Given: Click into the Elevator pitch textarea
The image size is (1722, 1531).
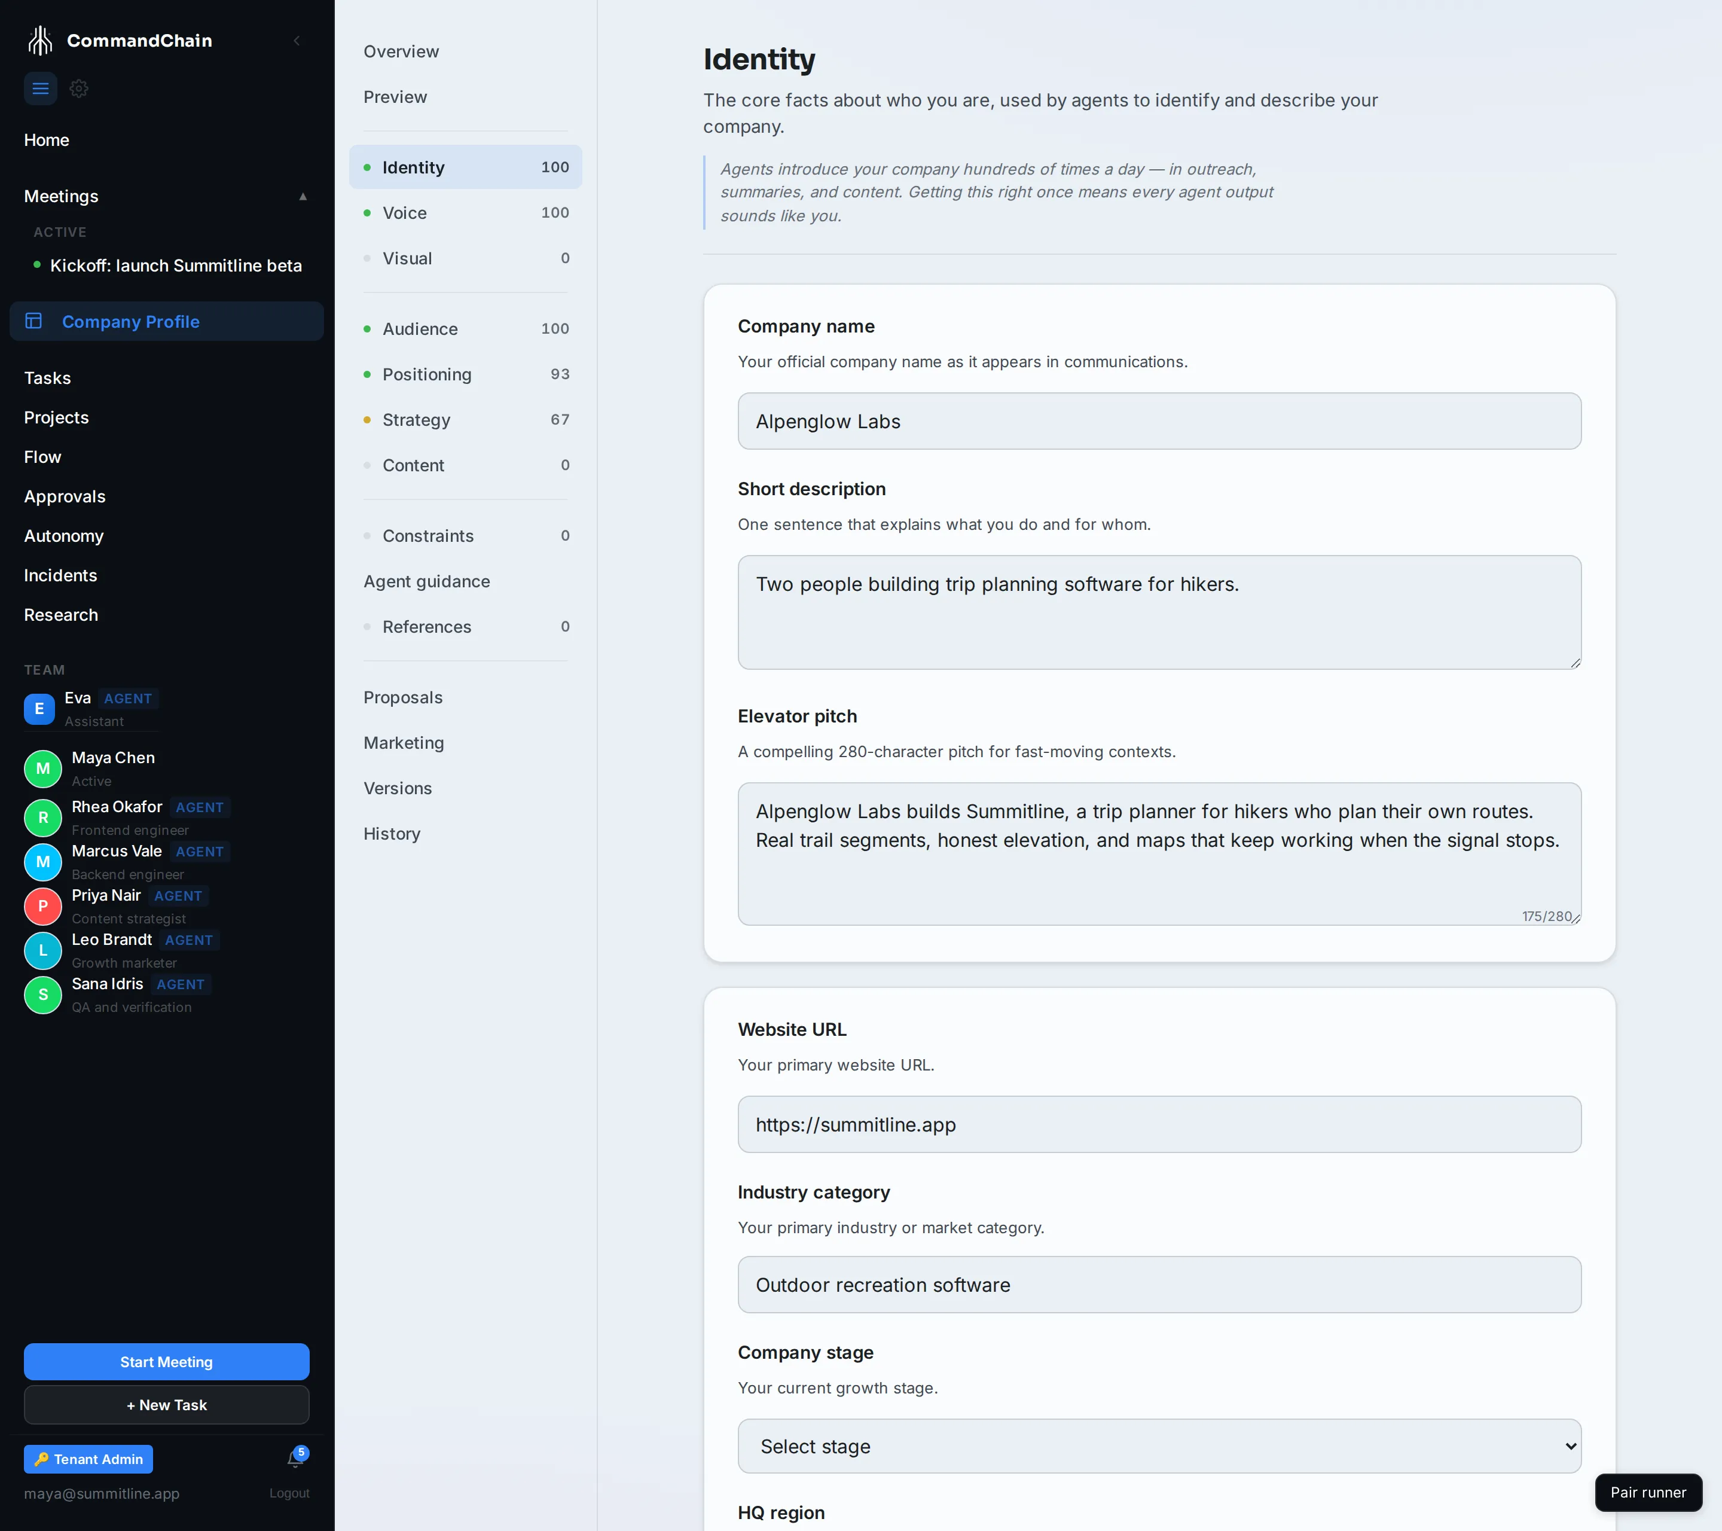Looking at the screenshot, I should click(1159, 853).
